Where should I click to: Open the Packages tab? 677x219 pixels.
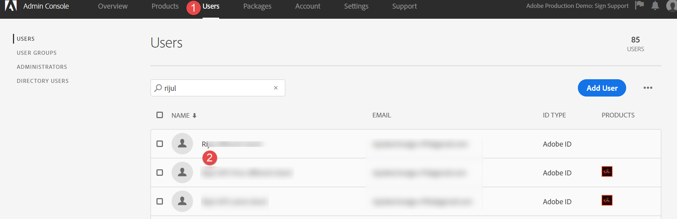point(257,6)
